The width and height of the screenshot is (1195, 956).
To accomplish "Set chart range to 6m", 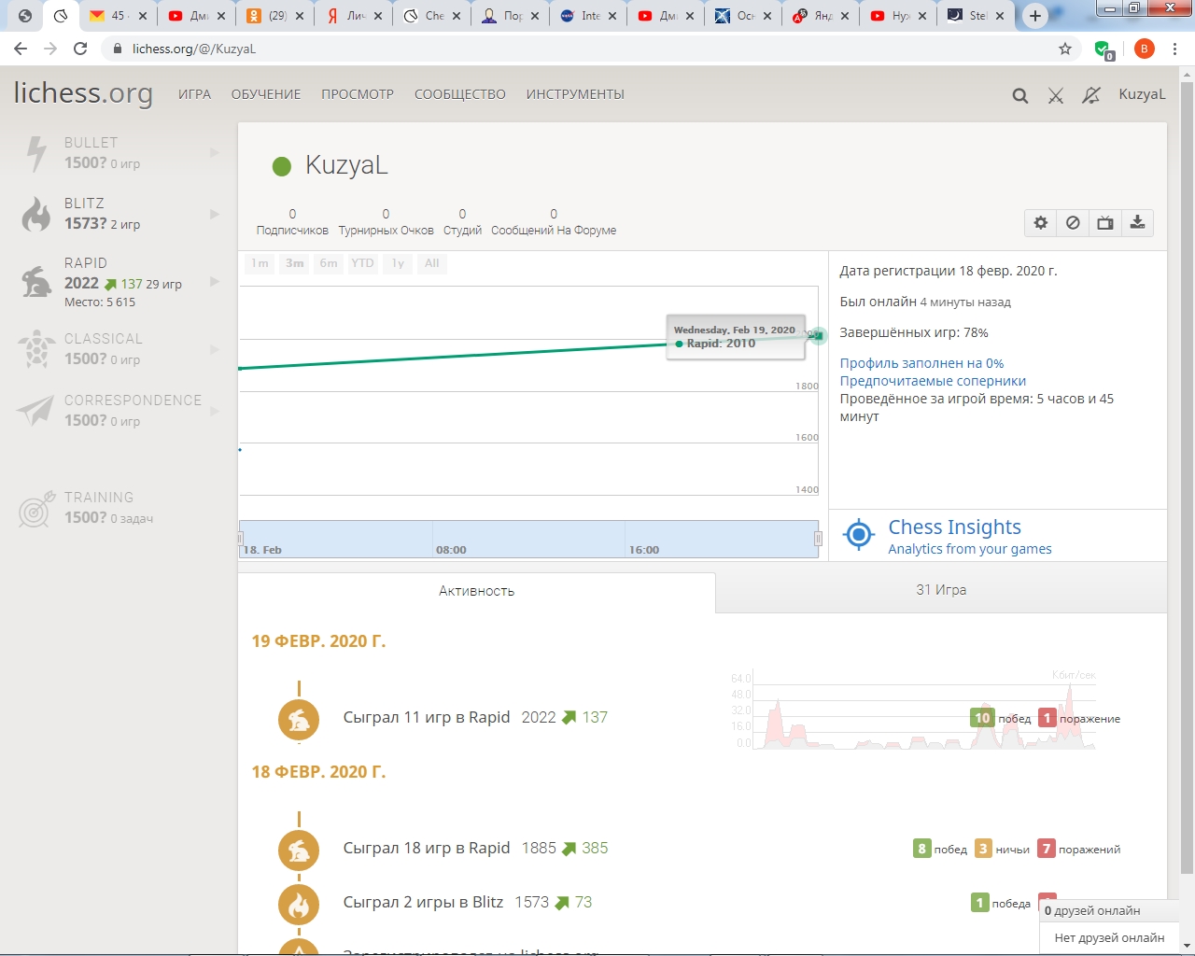I will (329, 263).
